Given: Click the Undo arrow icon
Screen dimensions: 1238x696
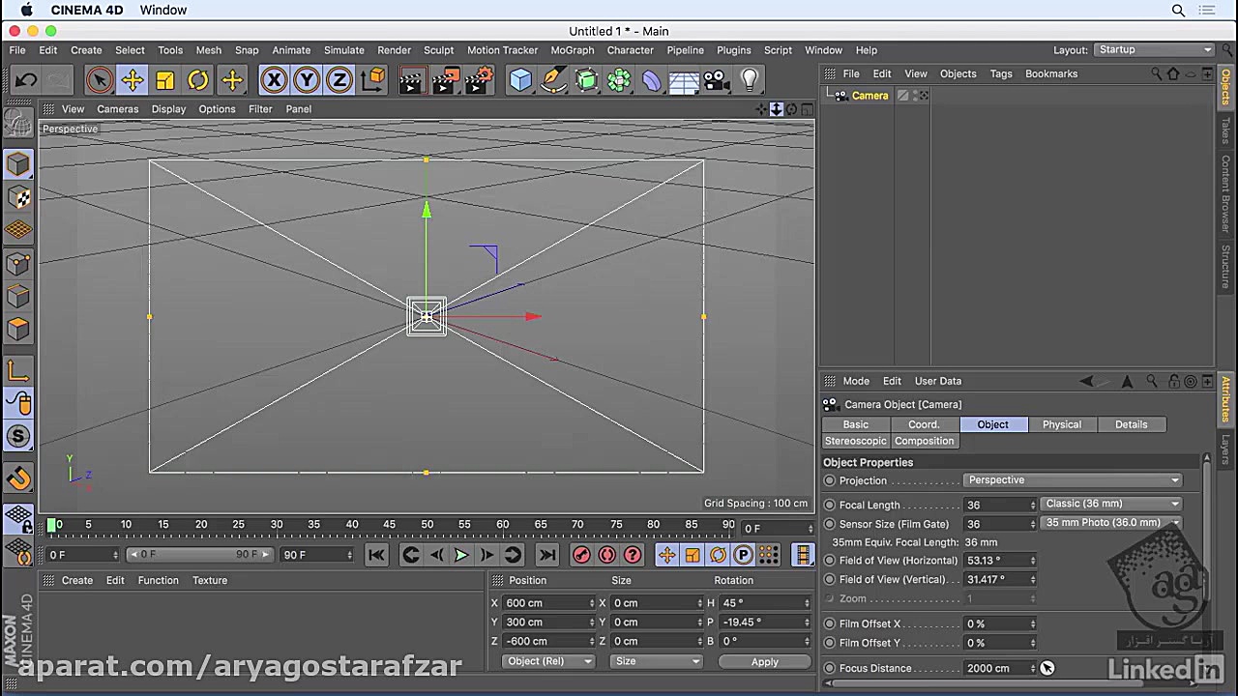Looking at the screenshot, I should coord(25,80).
